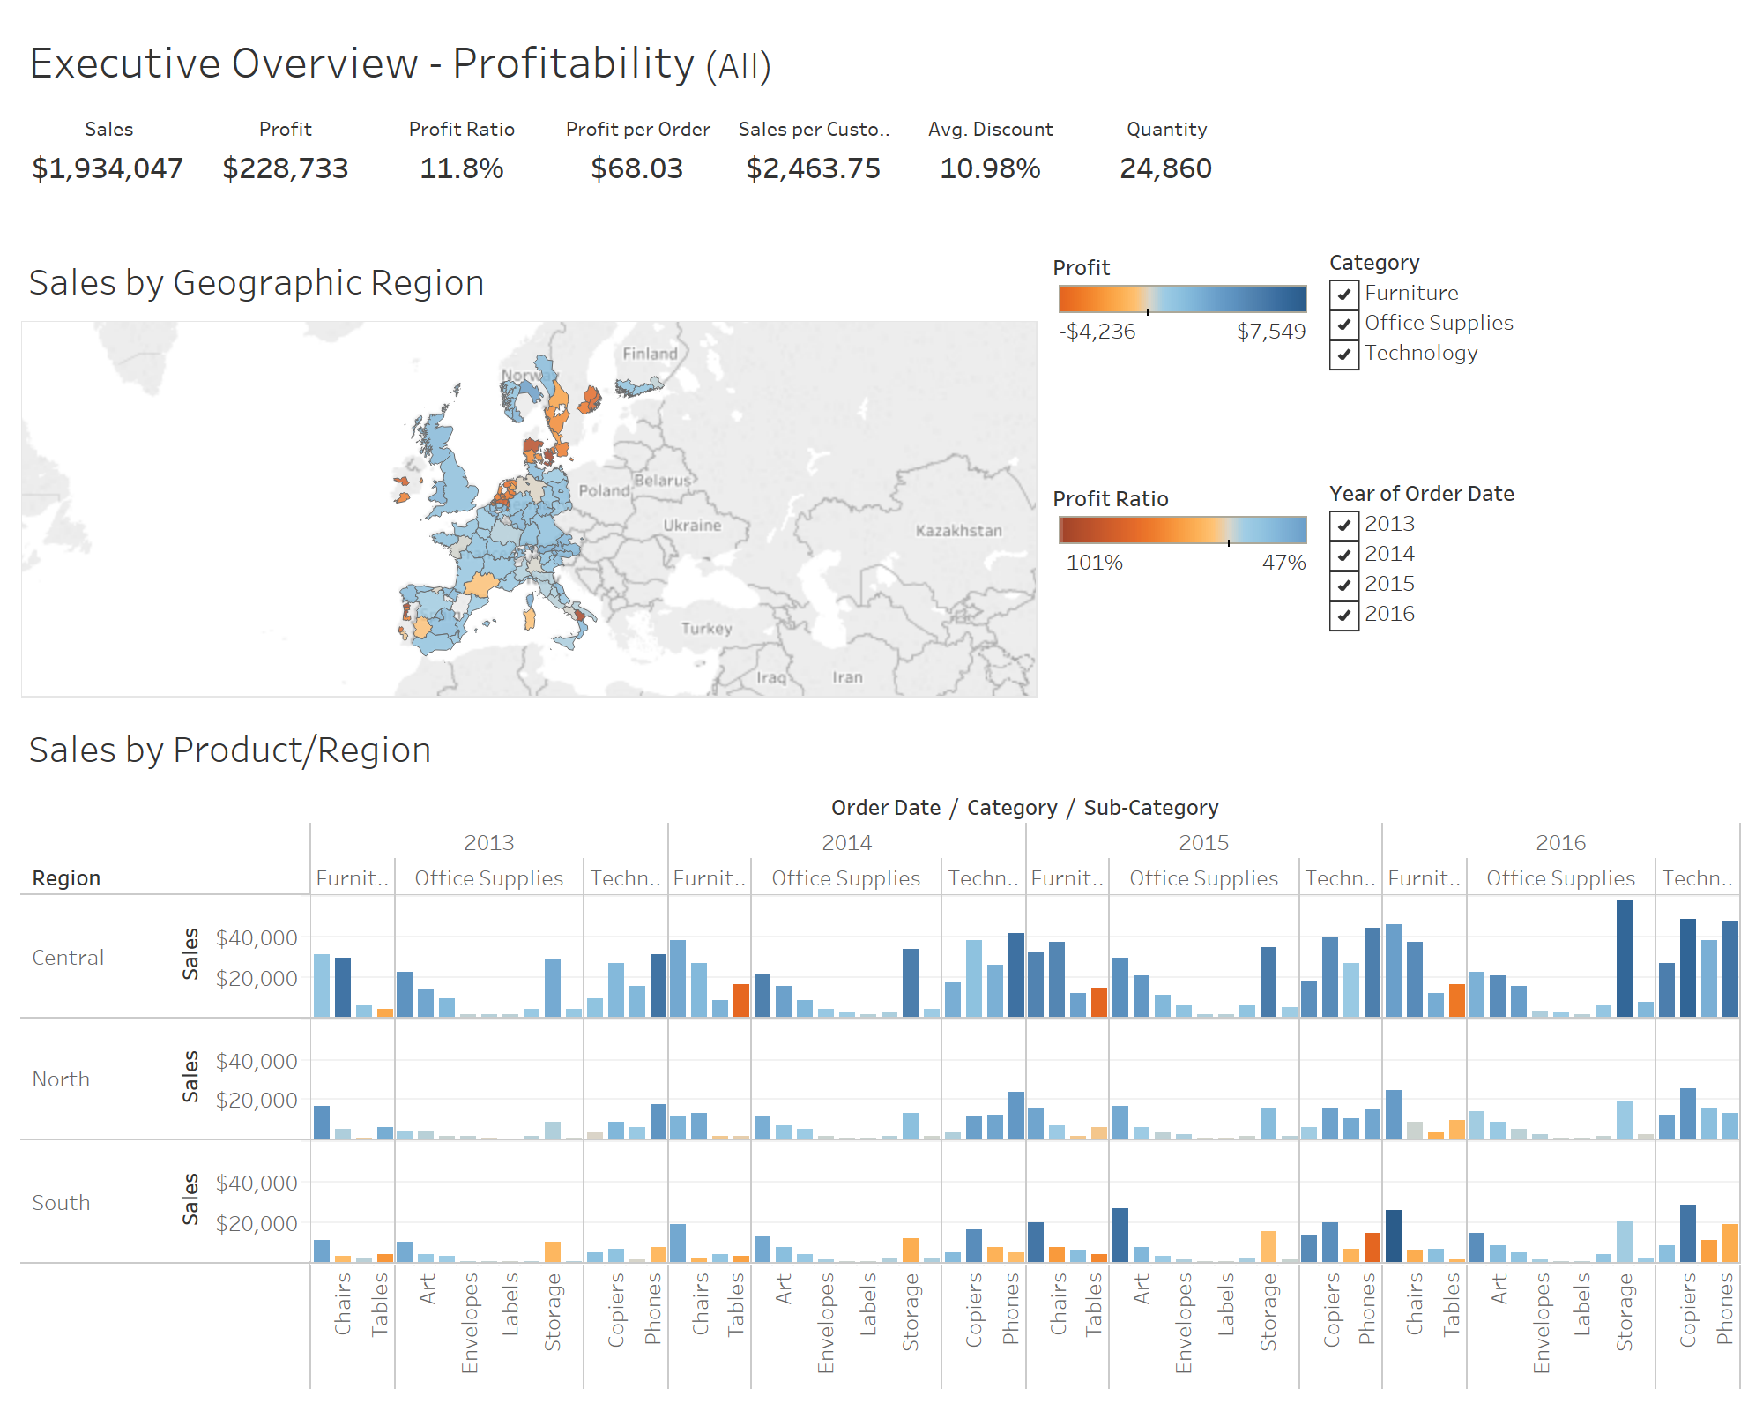Click the Office Supplies header under 2013
This screenshot has width=1763, height=1411.
click(x=489, y=878)
